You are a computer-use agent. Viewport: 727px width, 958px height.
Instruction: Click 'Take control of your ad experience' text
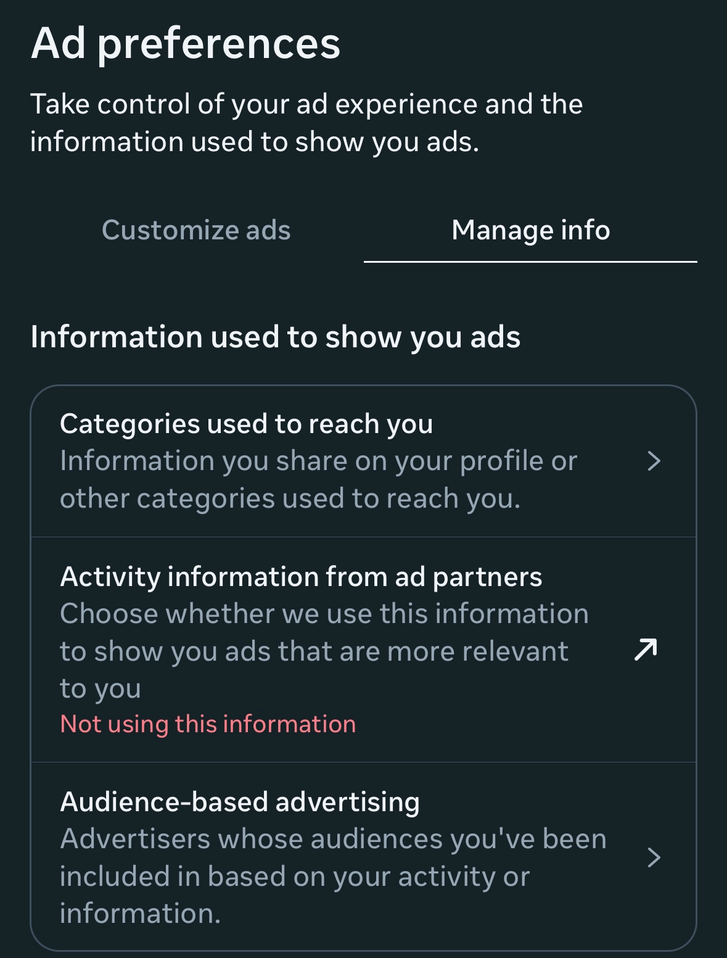pos(306,104)
